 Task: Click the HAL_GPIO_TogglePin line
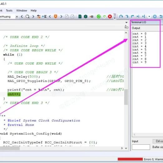(x=49, y=81)
